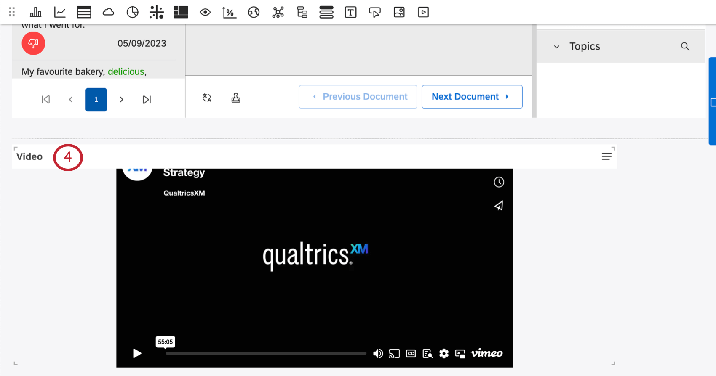Click the Next Document button
Viewport: 716px width, 376px height.
pyautogui.click(x=472, y=97)
